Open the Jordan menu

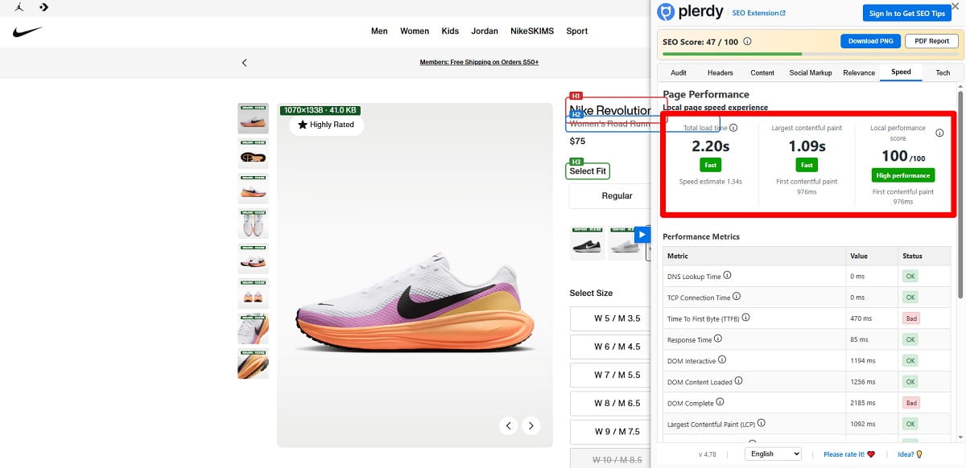pos(485,31)
